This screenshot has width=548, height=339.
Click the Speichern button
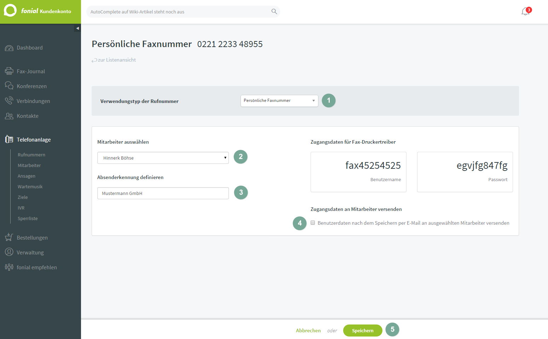363,331
